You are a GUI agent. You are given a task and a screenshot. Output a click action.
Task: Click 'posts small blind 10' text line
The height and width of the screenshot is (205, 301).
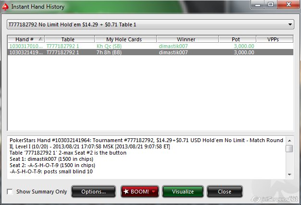coord(51,171)
